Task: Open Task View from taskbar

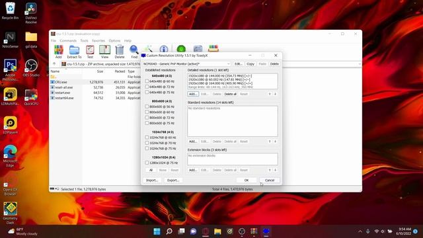Action: (x=181, y=231)
